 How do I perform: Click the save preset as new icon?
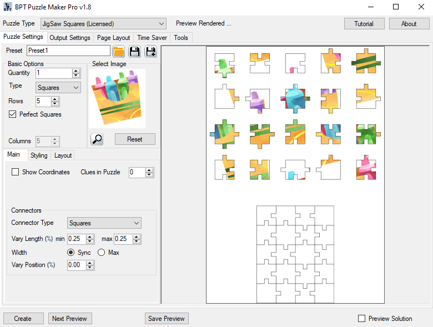coord(150,52)
